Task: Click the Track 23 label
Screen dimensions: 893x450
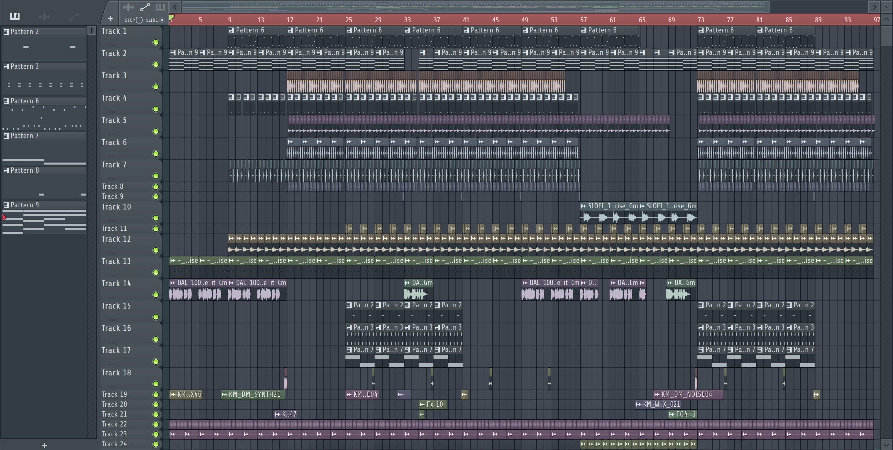Action: click(x=114, y=434)
